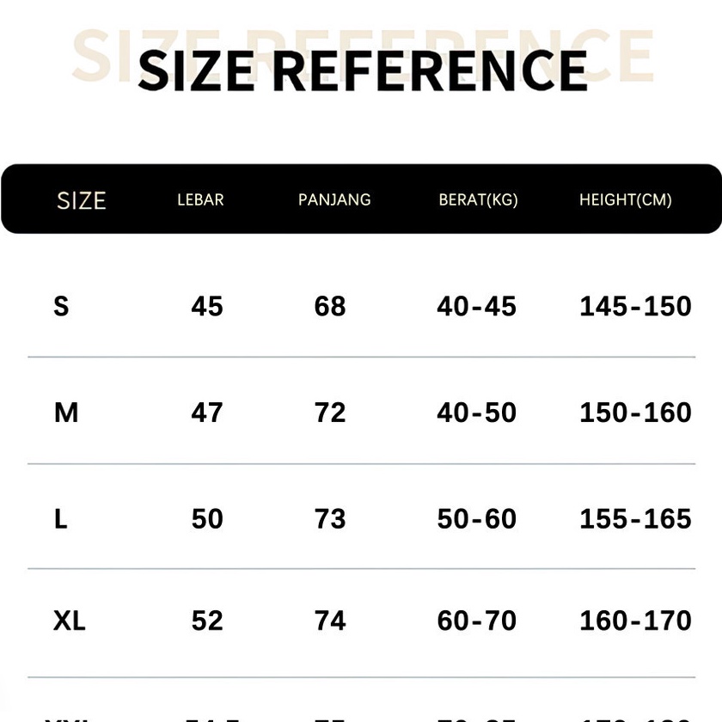722x722 pixels.
Task: Click the weight range 50-60
Action: [476, 519]
